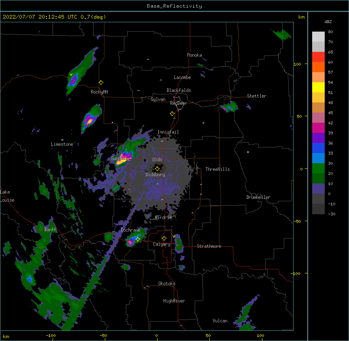349x341 pixels.
Task: Click the Okotoks city label
Action: pyautogui.click(x=167, y=283)
